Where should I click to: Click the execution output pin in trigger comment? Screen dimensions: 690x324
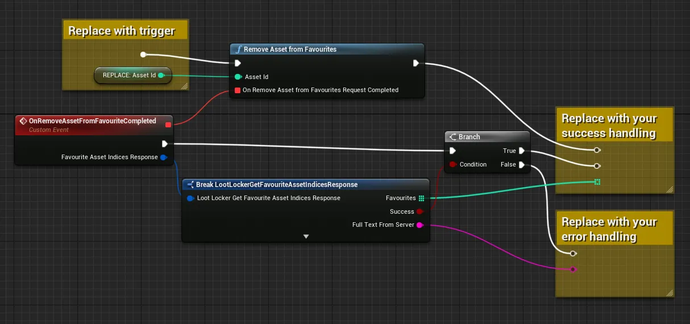pyautogui.click(x=143, y=55)
